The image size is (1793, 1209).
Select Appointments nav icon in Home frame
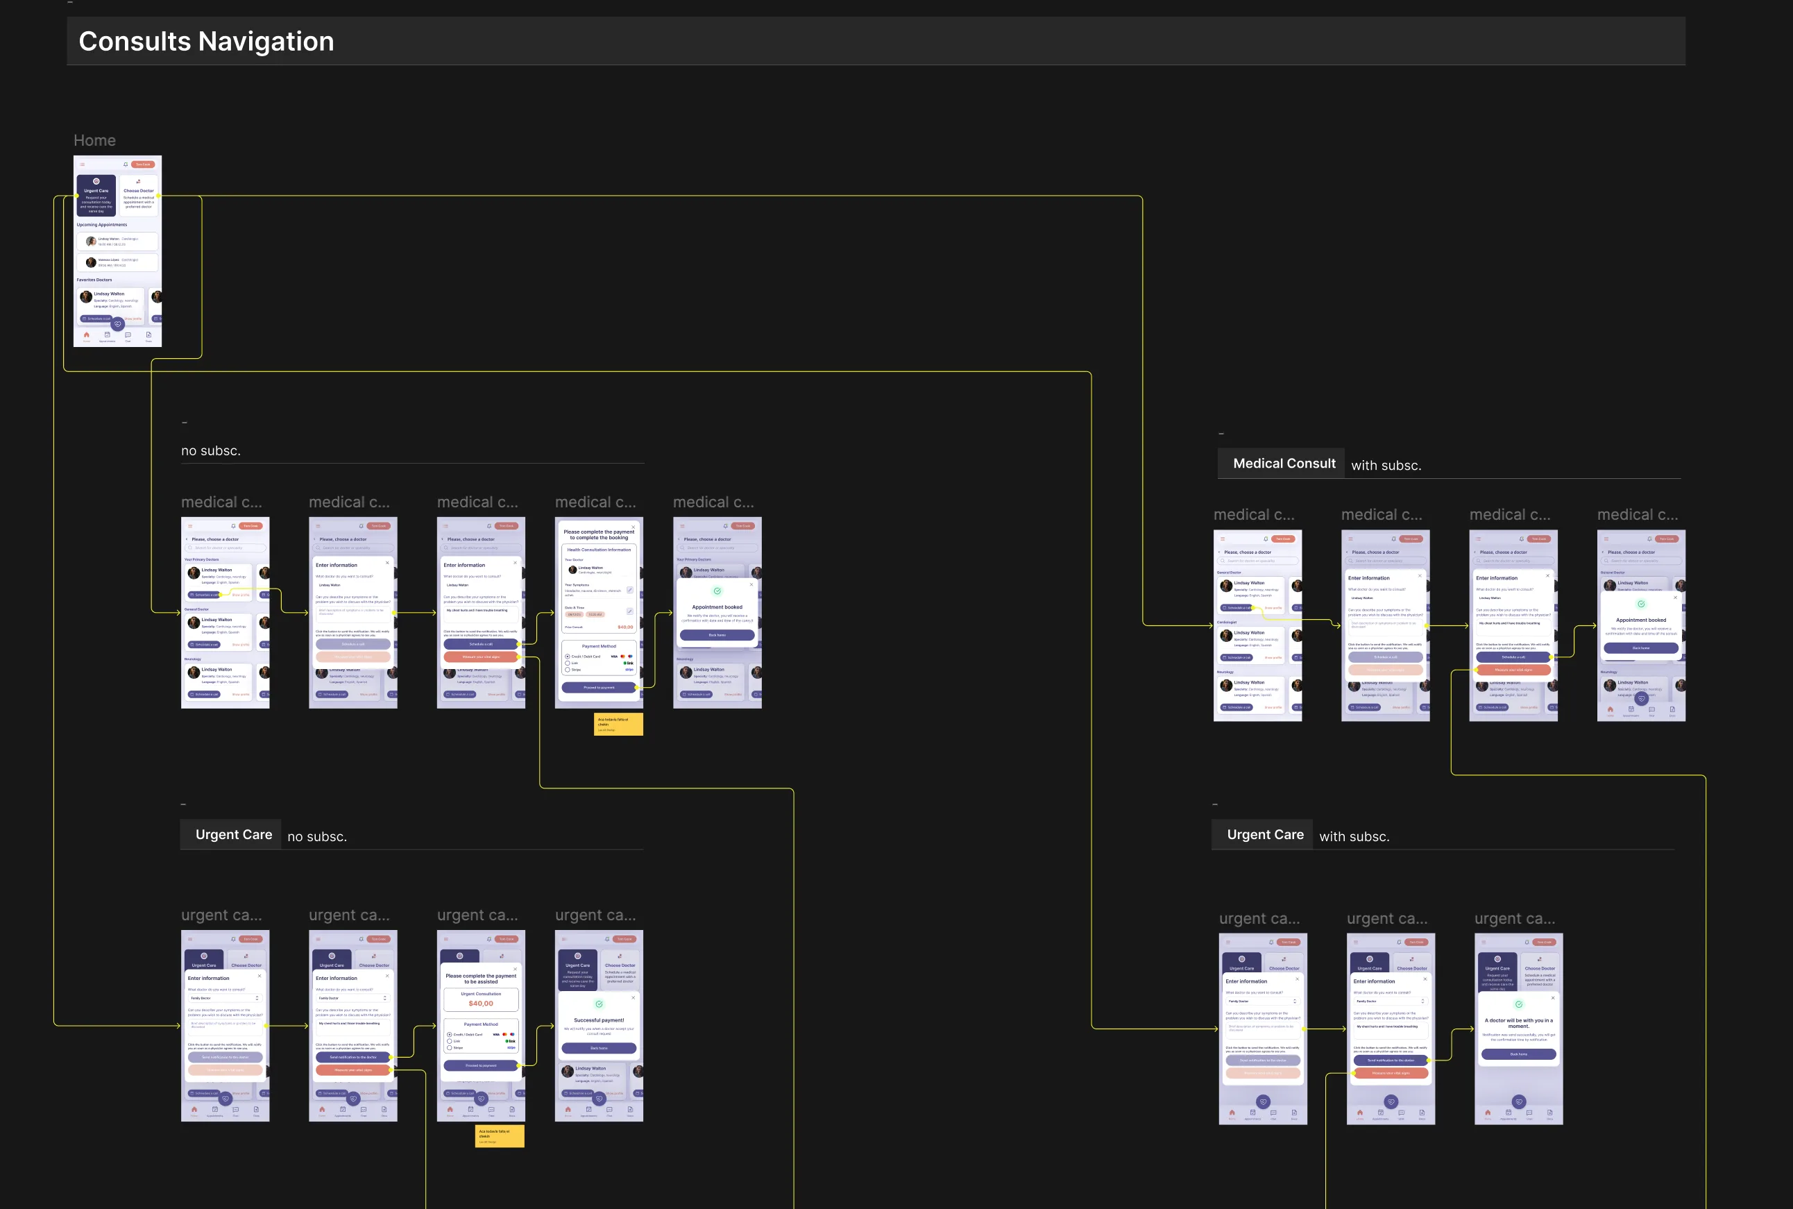(107, 335)
